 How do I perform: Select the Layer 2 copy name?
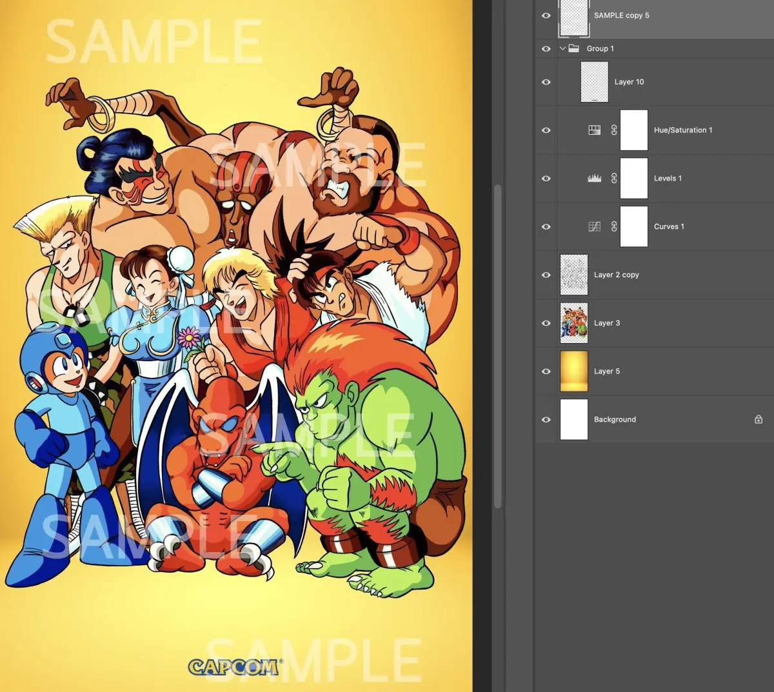pos(617,275)
